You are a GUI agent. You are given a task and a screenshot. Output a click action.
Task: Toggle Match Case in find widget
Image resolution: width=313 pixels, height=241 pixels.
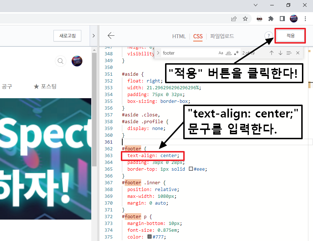click(221, 53)
